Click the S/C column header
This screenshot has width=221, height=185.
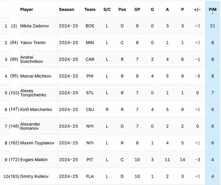pos(107,9)
